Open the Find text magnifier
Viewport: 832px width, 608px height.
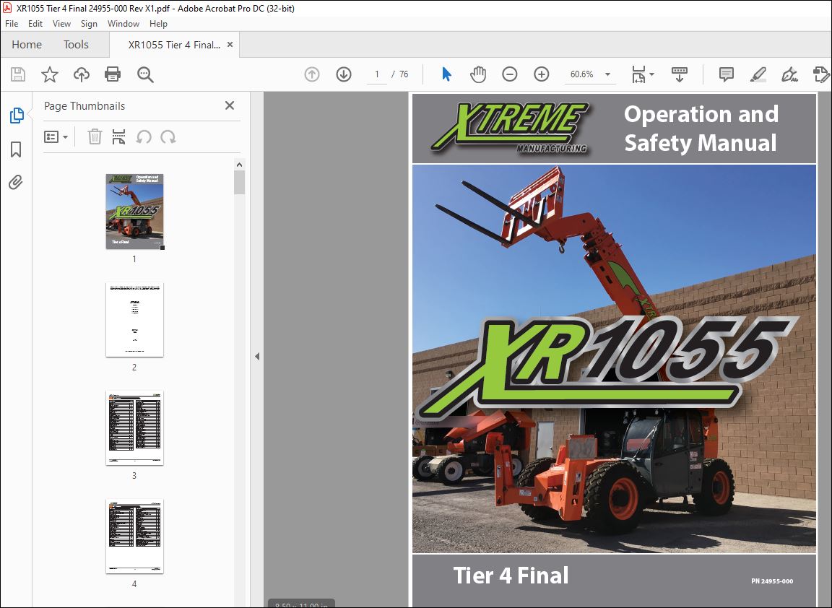[x=145, y=74]
